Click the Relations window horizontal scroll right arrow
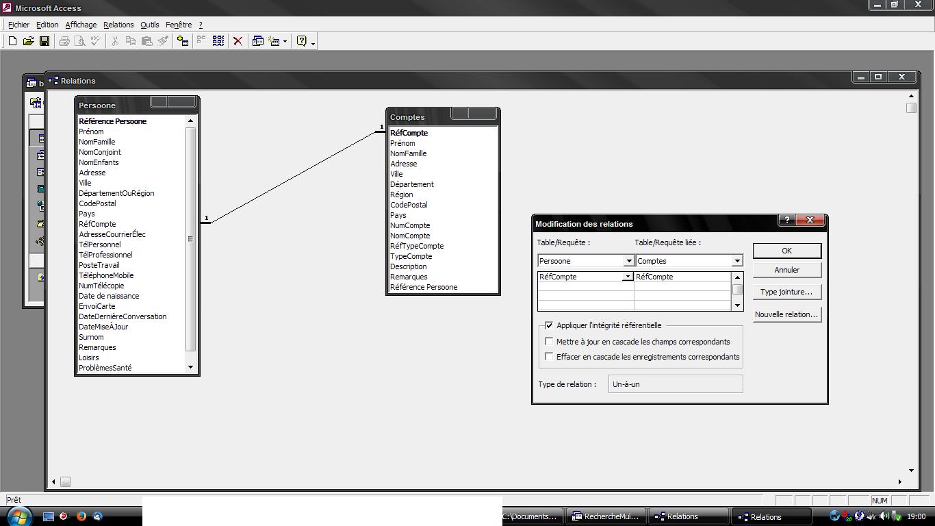 [900, 481]
